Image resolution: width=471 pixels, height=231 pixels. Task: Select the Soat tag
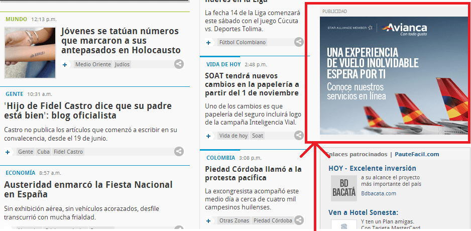click(x=258, y=136)
